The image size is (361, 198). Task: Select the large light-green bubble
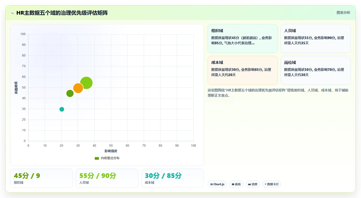point(86,83)
